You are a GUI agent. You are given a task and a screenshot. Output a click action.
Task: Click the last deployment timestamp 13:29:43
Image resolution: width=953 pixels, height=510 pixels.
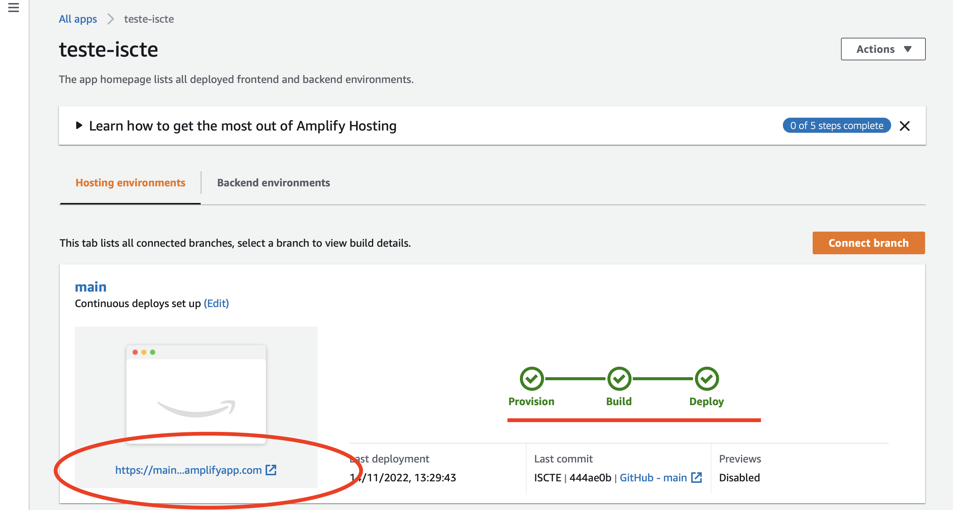coord(435,478)
